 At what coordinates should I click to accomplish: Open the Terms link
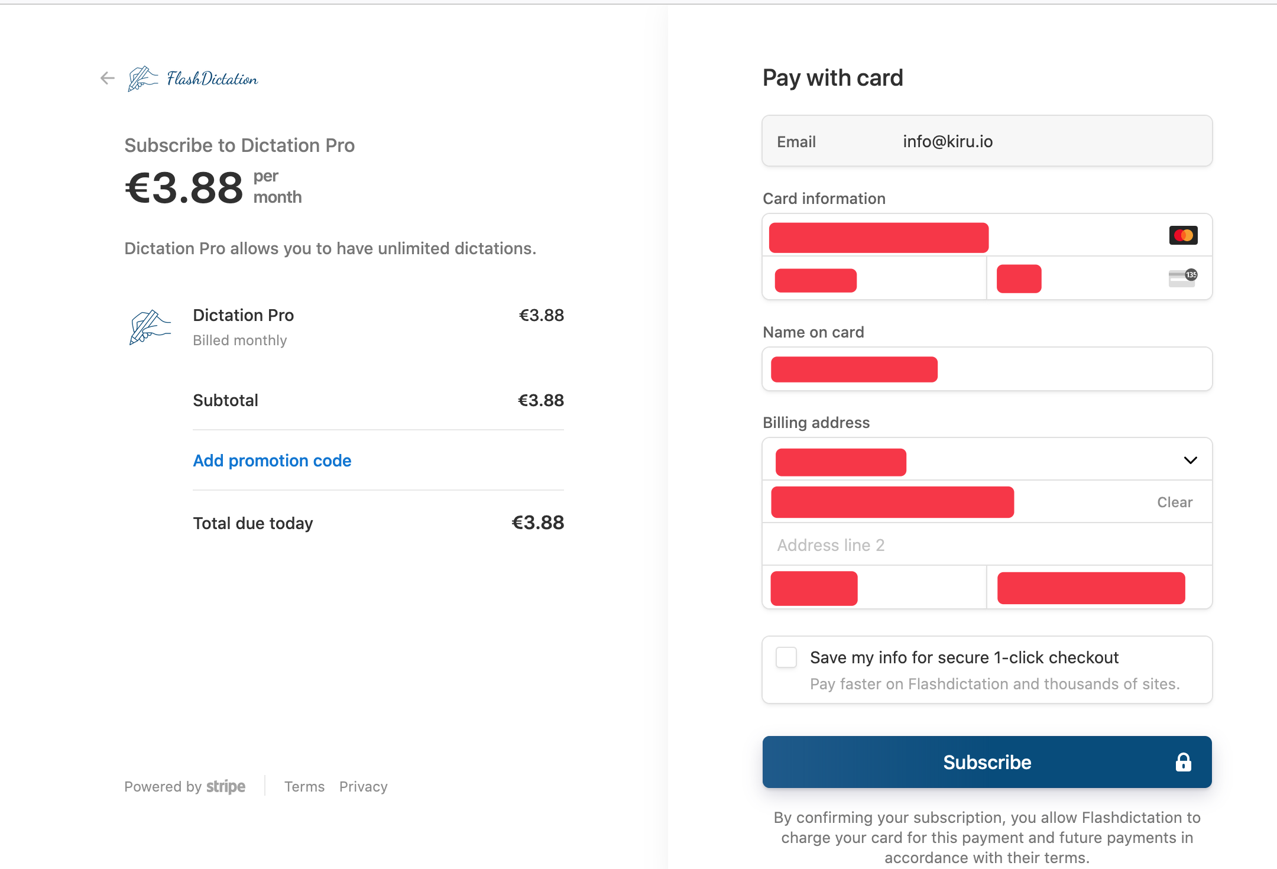[304, 787]
